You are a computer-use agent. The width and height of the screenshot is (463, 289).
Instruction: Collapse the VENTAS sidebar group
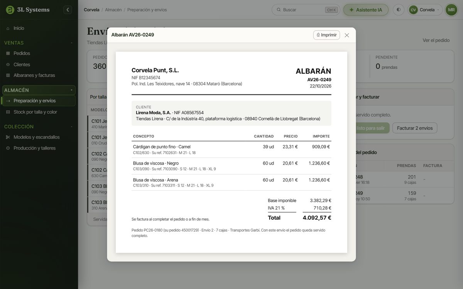coord(39,43)
